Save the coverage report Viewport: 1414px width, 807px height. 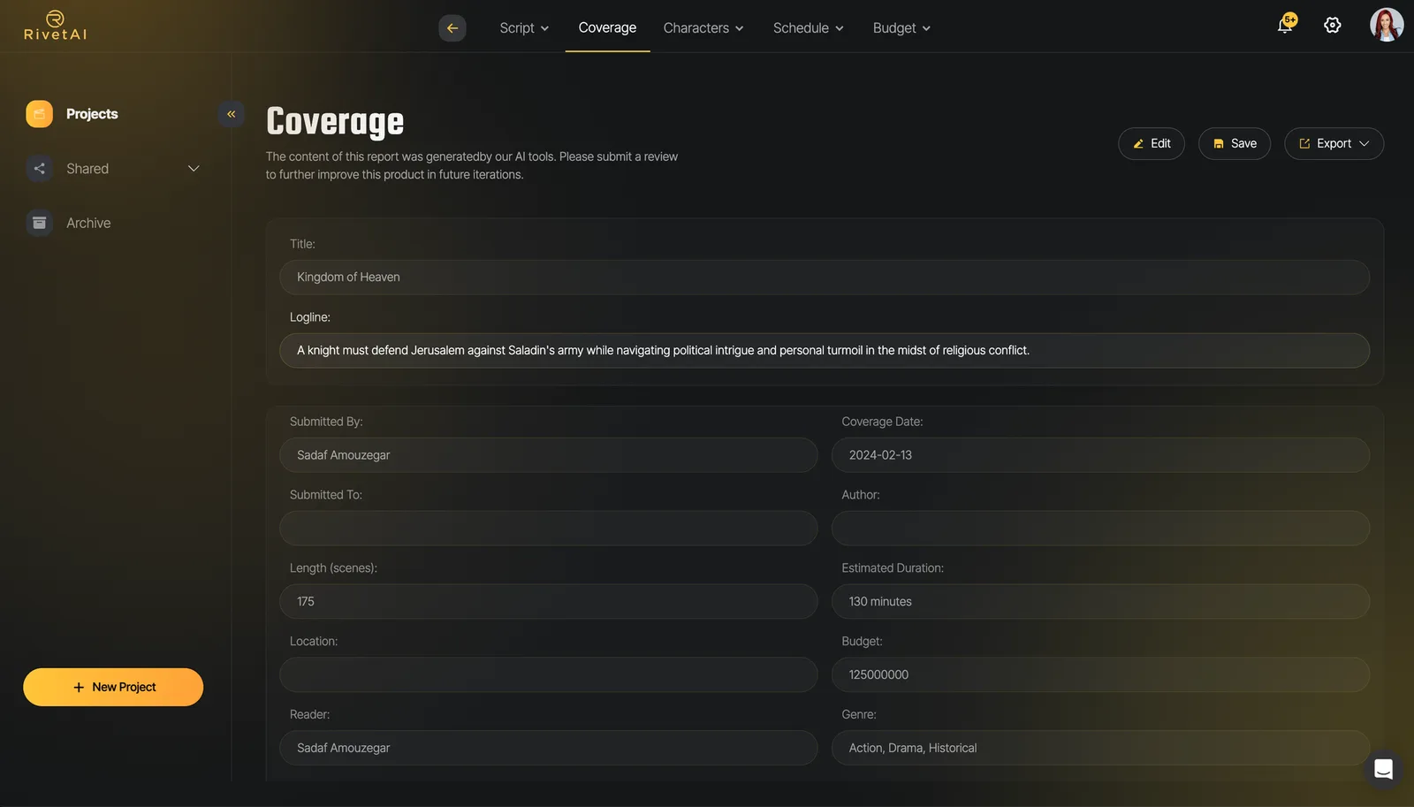(1235, 144)
